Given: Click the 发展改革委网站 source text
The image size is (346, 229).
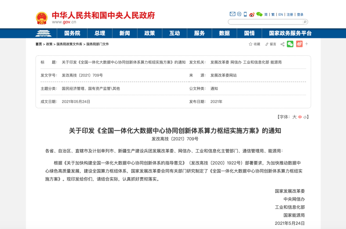Looking at the screenshot, I should pos(223,75).
